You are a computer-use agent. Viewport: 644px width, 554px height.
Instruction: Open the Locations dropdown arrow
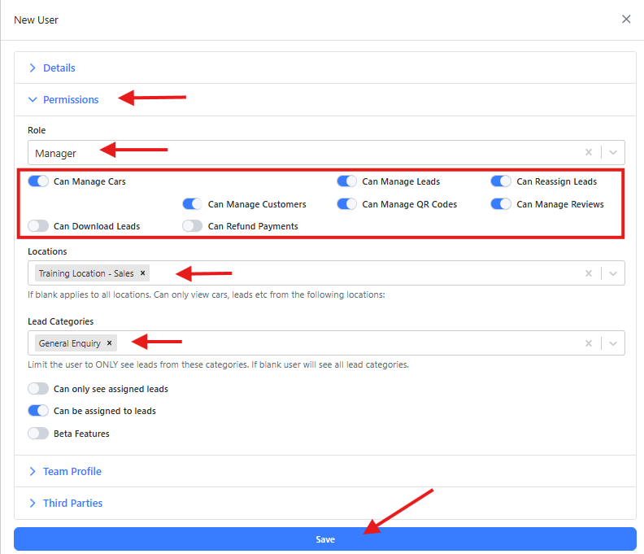[x=613, y=273]
